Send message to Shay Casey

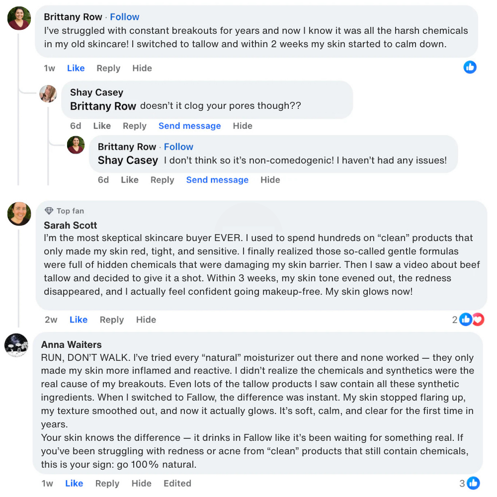189,126
